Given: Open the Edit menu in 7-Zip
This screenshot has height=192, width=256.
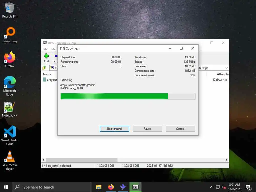Looking at the screenshot, I should click(53, 49).
